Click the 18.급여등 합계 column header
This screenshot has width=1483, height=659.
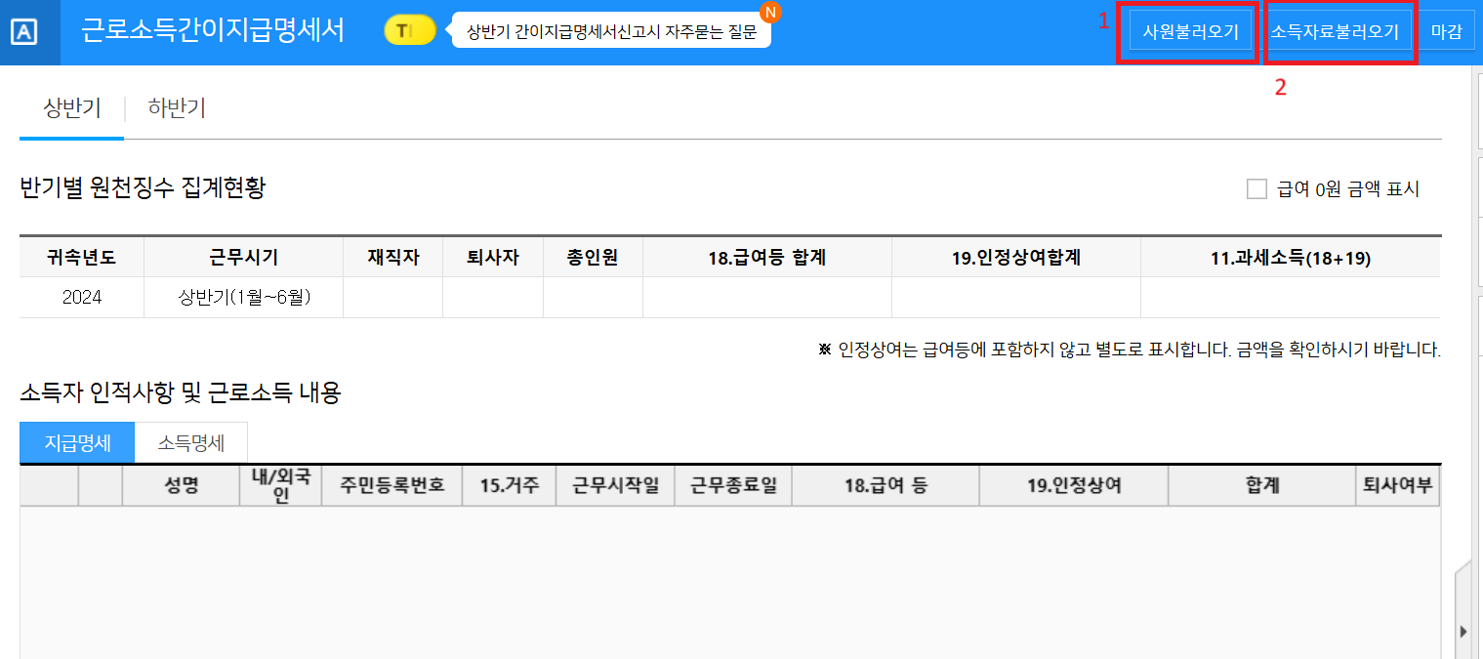coord(767,258)
